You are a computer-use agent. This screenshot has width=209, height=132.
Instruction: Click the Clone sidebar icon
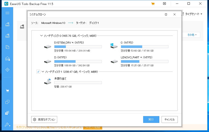click(7, 102)
